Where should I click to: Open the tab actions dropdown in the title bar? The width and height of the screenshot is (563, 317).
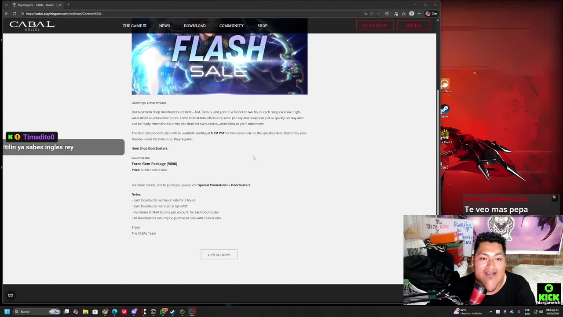pyautogui.click(x=6, y=5)
